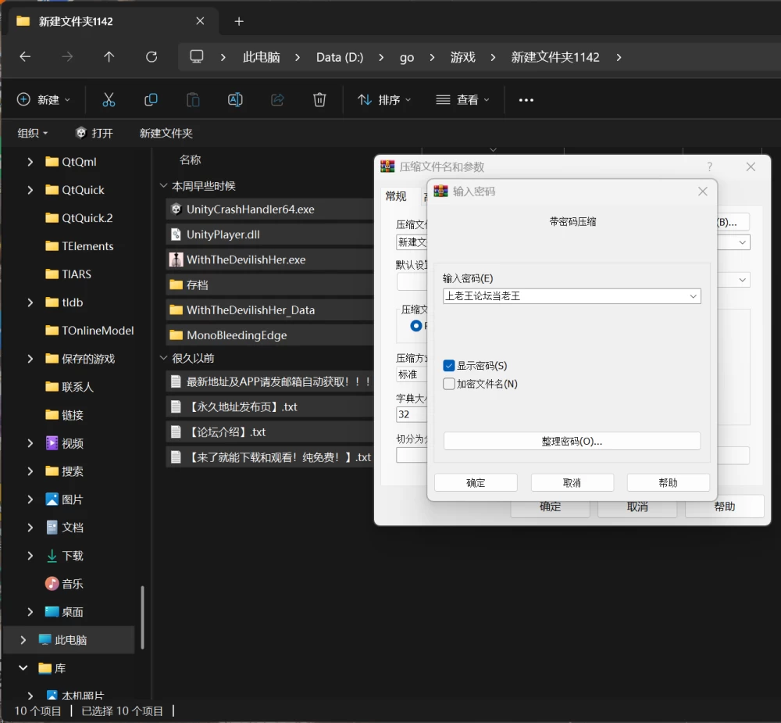
Task: Expand the 此电脑 tree node
Action: 23,639
